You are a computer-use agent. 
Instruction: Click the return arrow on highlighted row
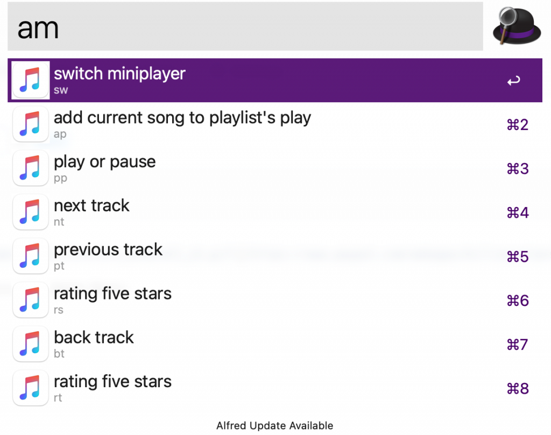point(513,81)
